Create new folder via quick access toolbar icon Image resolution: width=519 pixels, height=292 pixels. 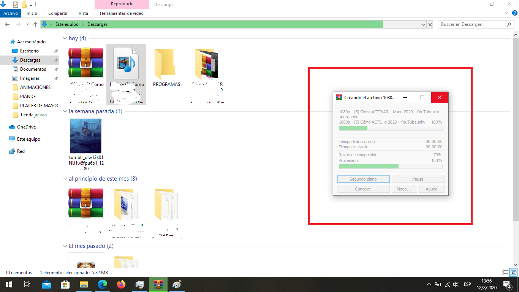(24, 5)
